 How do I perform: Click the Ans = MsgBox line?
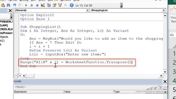(96, 38)
